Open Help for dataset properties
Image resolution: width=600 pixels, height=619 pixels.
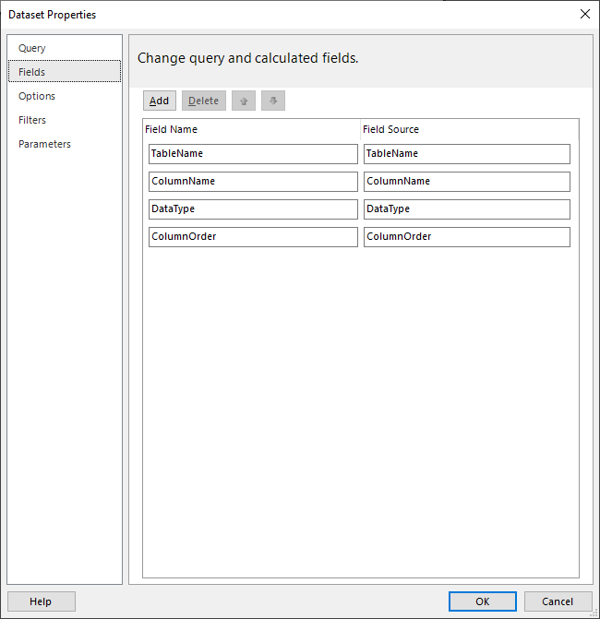click(x=42, y=601)
